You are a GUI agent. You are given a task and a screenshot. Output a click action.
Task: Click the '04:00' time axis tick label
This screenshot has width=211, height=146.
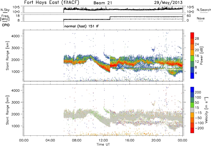50,140
